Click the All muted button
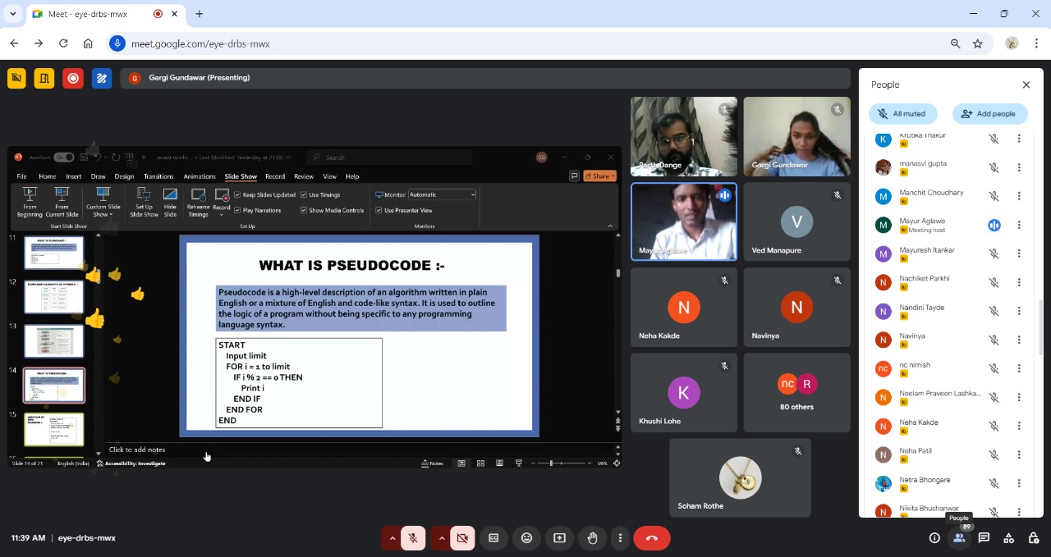 coord(902,114)
